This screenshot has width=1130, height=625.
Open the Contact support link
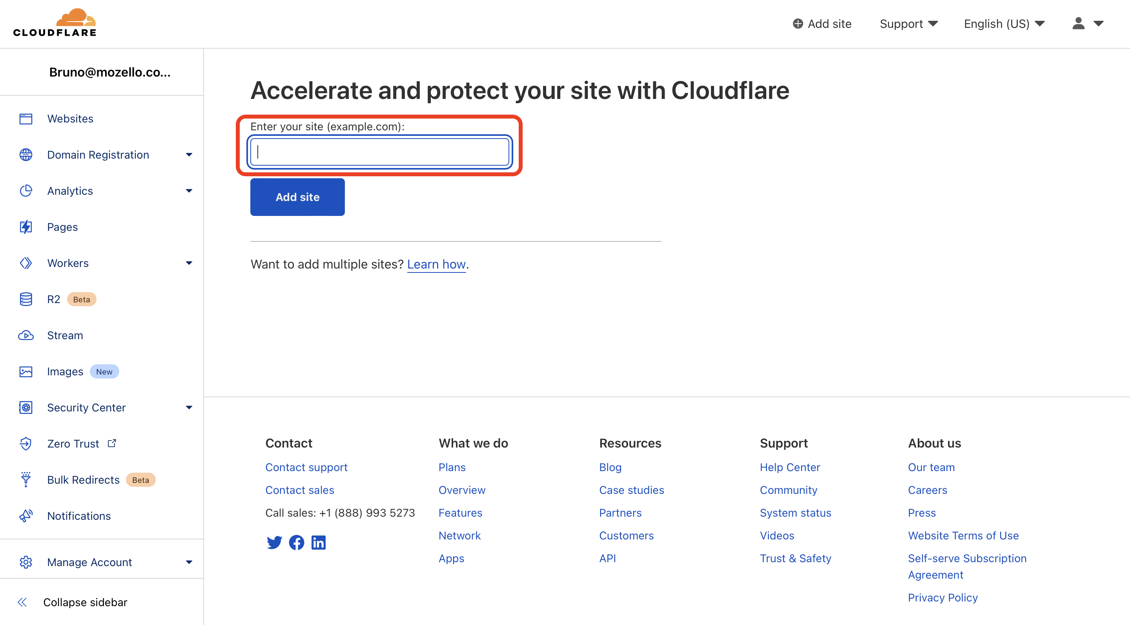[306, 468]
